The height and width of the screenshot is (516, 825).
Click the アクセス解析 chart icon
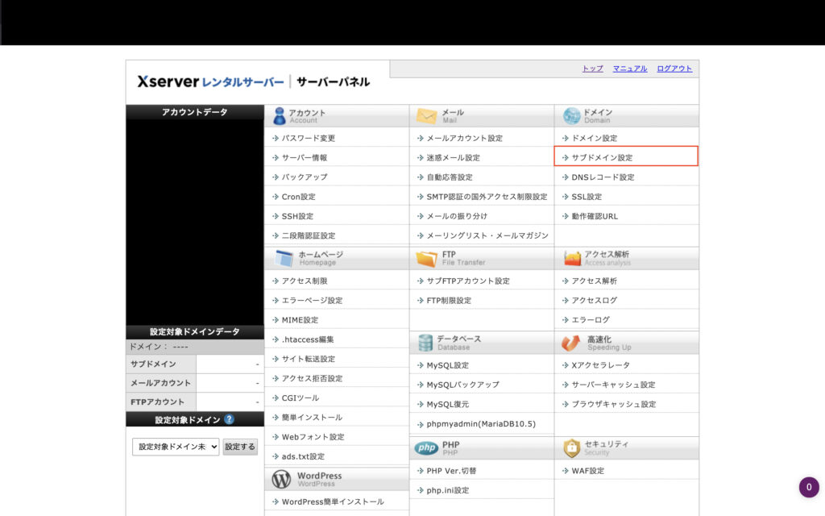pos(572,258)
